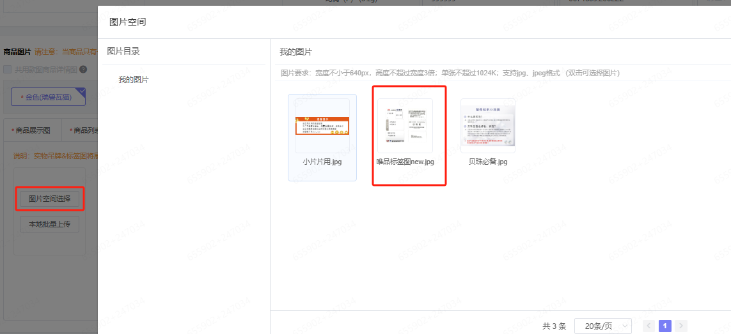
Task: Switch to the 商品展示图 tab
Action: click(x=32, y=130)
